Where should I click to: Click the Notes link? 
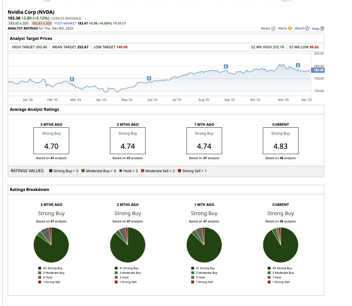point(265,28)
